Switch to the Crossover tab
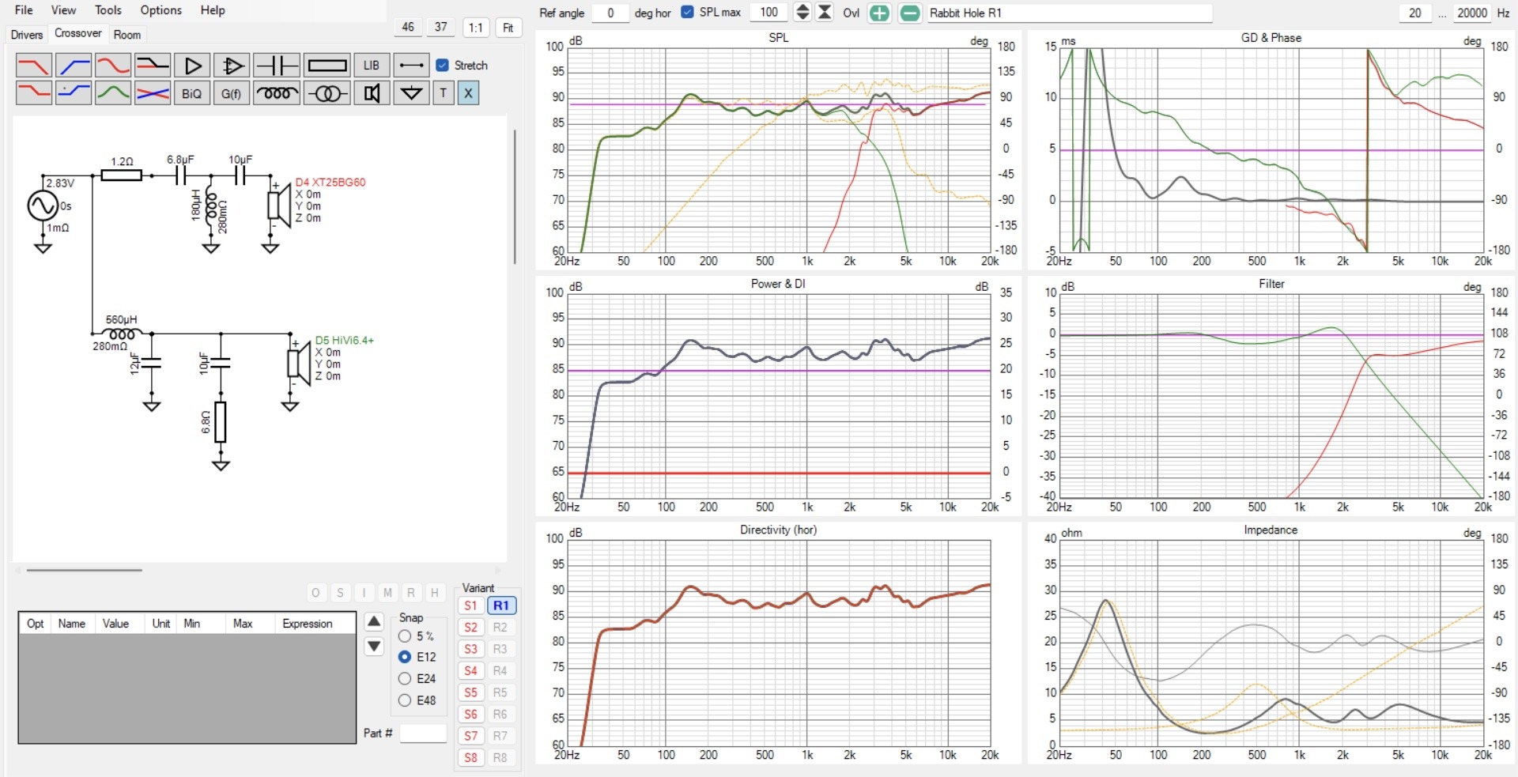The height and width of the screenshot is (777, 1518). pos(77,33)
